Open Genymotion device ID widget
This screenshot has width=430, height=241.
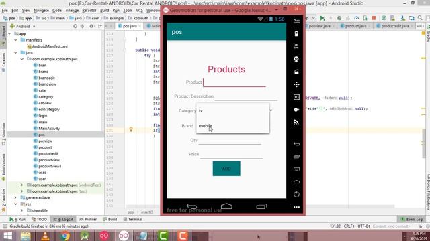point(296,97)
